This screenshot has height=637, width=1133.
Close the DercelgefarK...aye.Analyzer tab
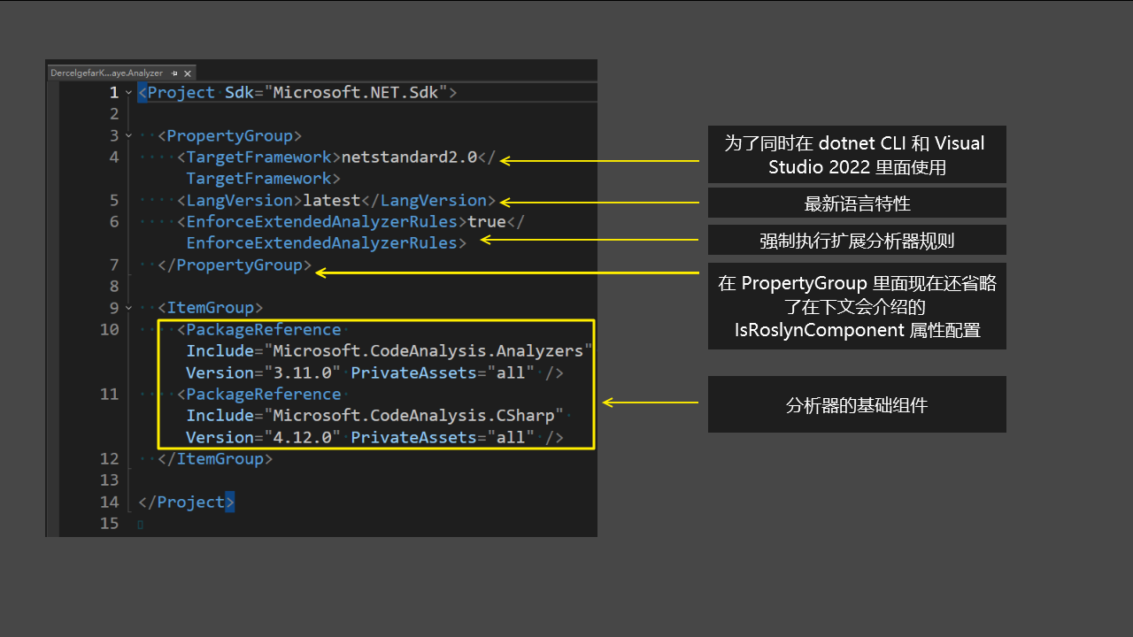[187, 73]
